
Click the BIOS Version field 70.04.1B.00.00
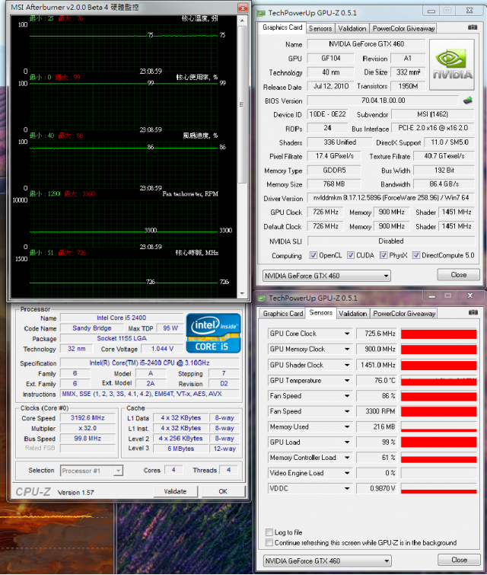pyautogui.click(x=383, y=101)
